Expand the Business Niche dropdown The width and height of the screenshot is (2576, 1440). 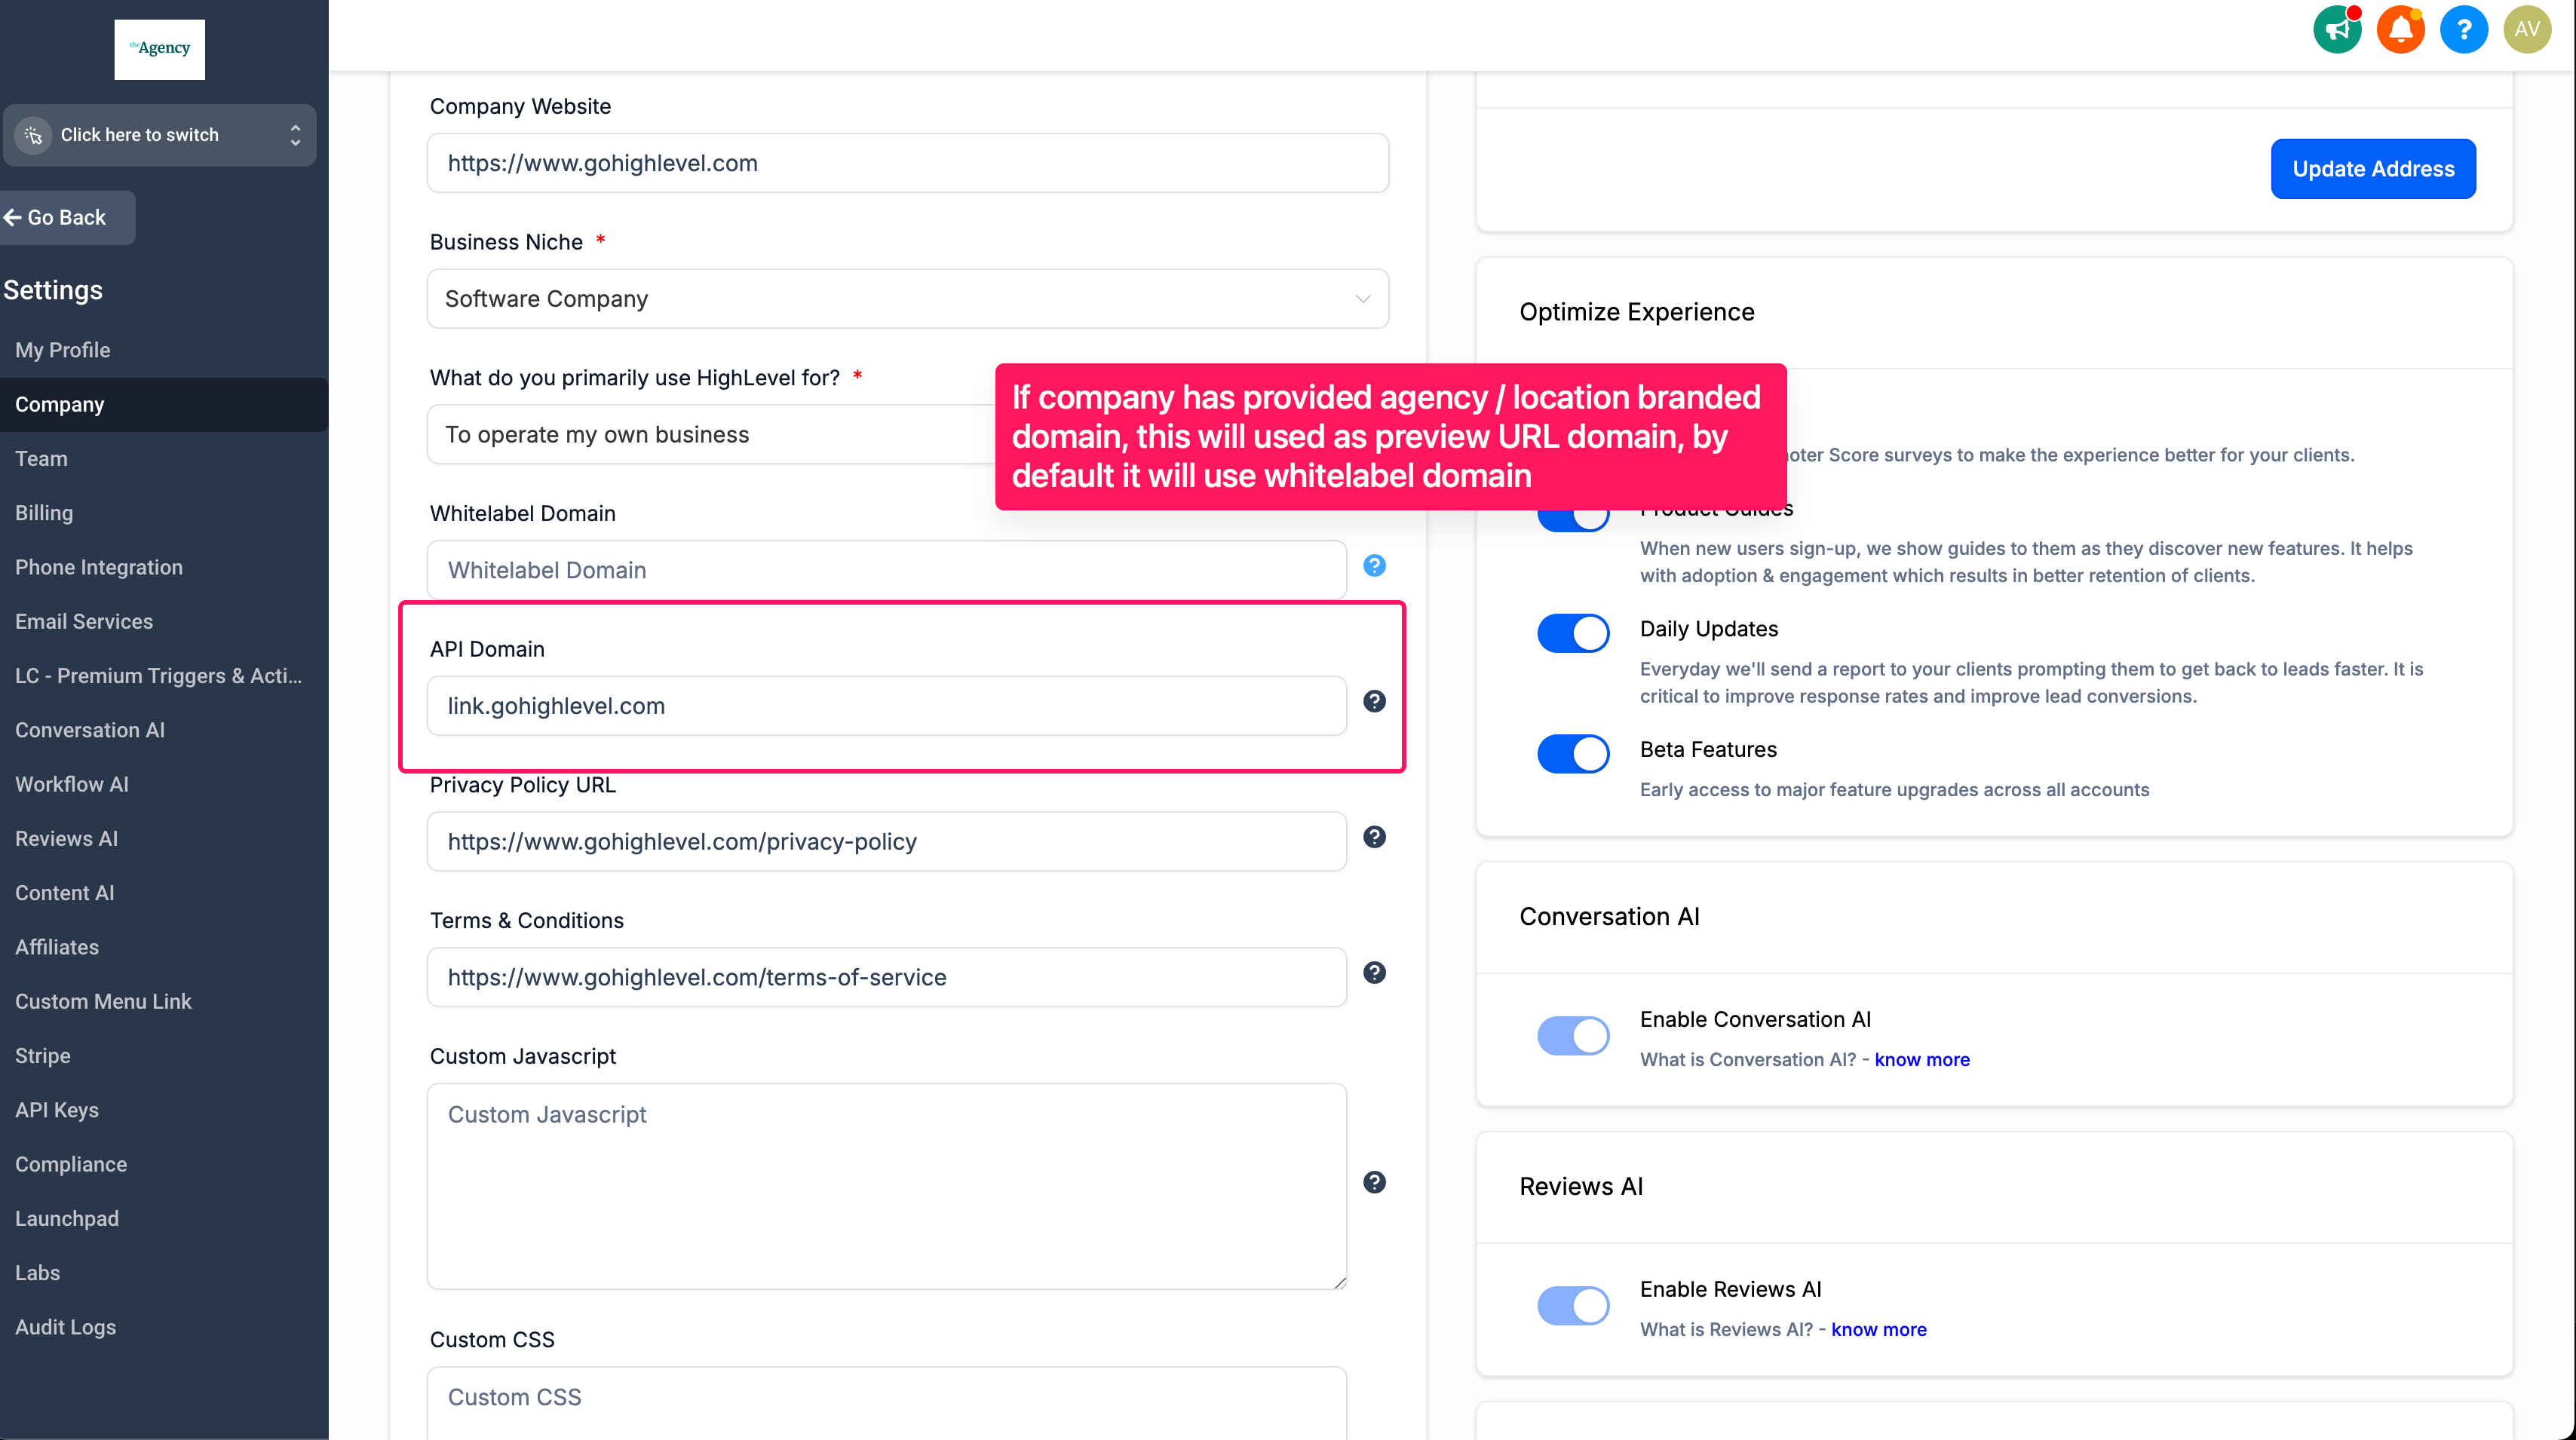[x=907, y=299]
